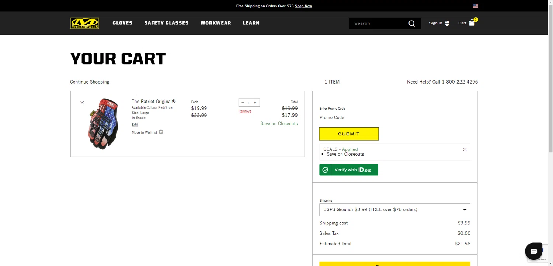Open the Learn menu
Image resolution: width=553 pixels, height=266 pixels.
251,23
